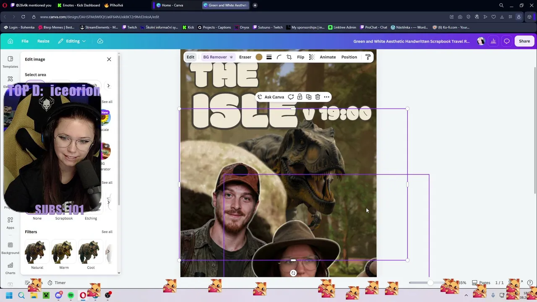Select the Crop tool icon
537x302 pixels.
pos(289,57)
